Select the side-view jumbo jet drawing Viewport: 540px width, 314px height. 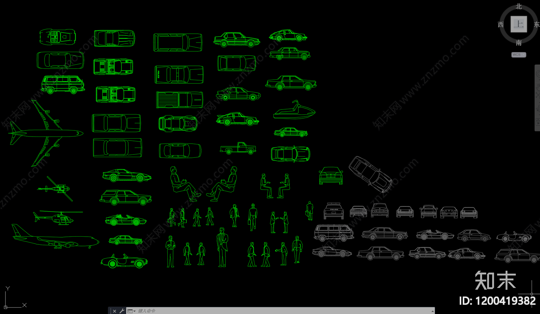[x=55, y=239]
